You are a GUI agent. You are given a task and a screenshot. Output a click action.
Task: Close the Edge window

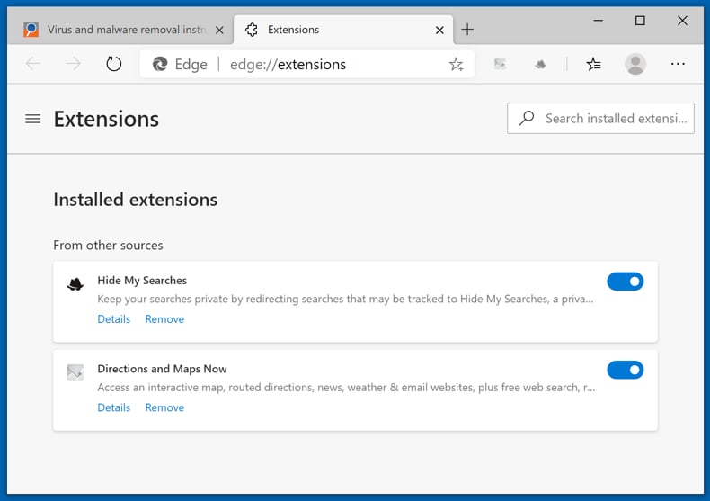pos(682,21)
